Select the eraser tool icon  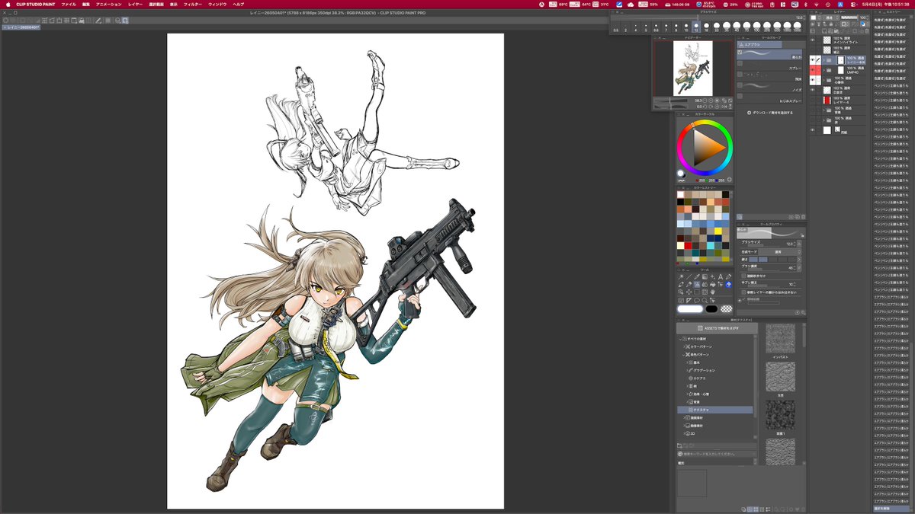point(728,284)
